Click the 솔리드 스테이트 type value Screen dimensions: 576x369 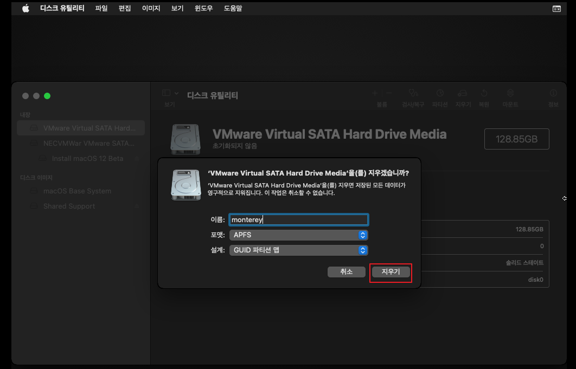coord(524,263)
